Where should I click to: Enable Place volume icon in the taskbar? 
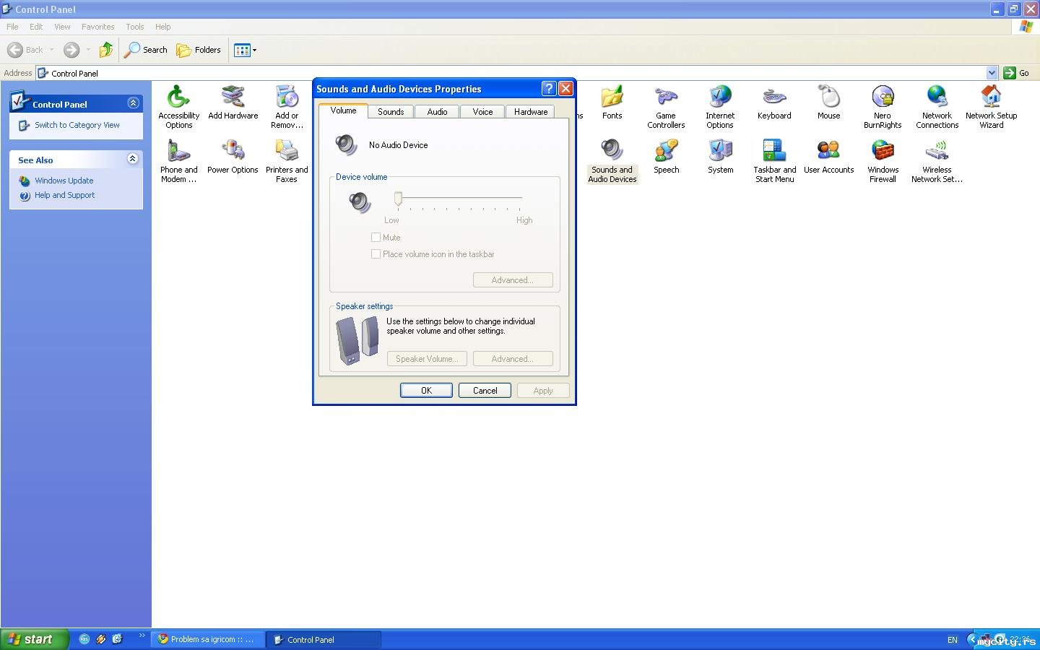[x=376, y=254]
